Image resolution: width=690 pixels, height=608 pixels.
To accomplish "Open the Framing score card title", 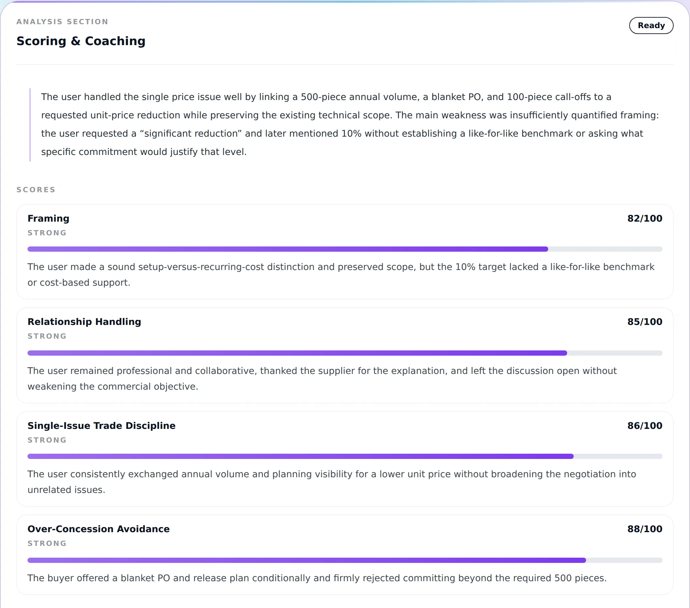I will pos(48,219).
